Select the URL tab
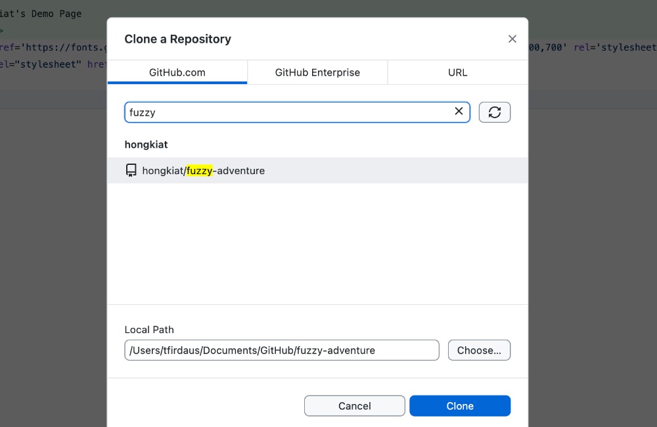657x427 pixels. coord(457,72)
